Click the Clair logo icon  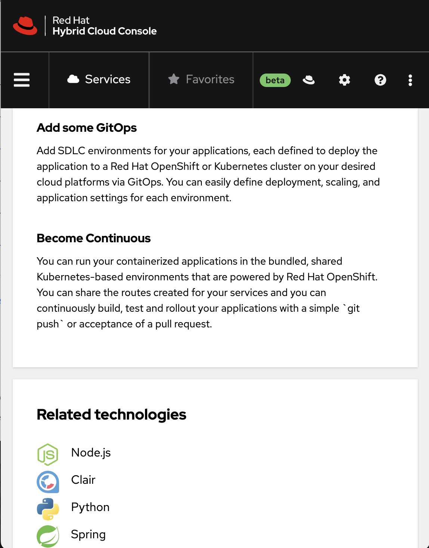(48, 482)
